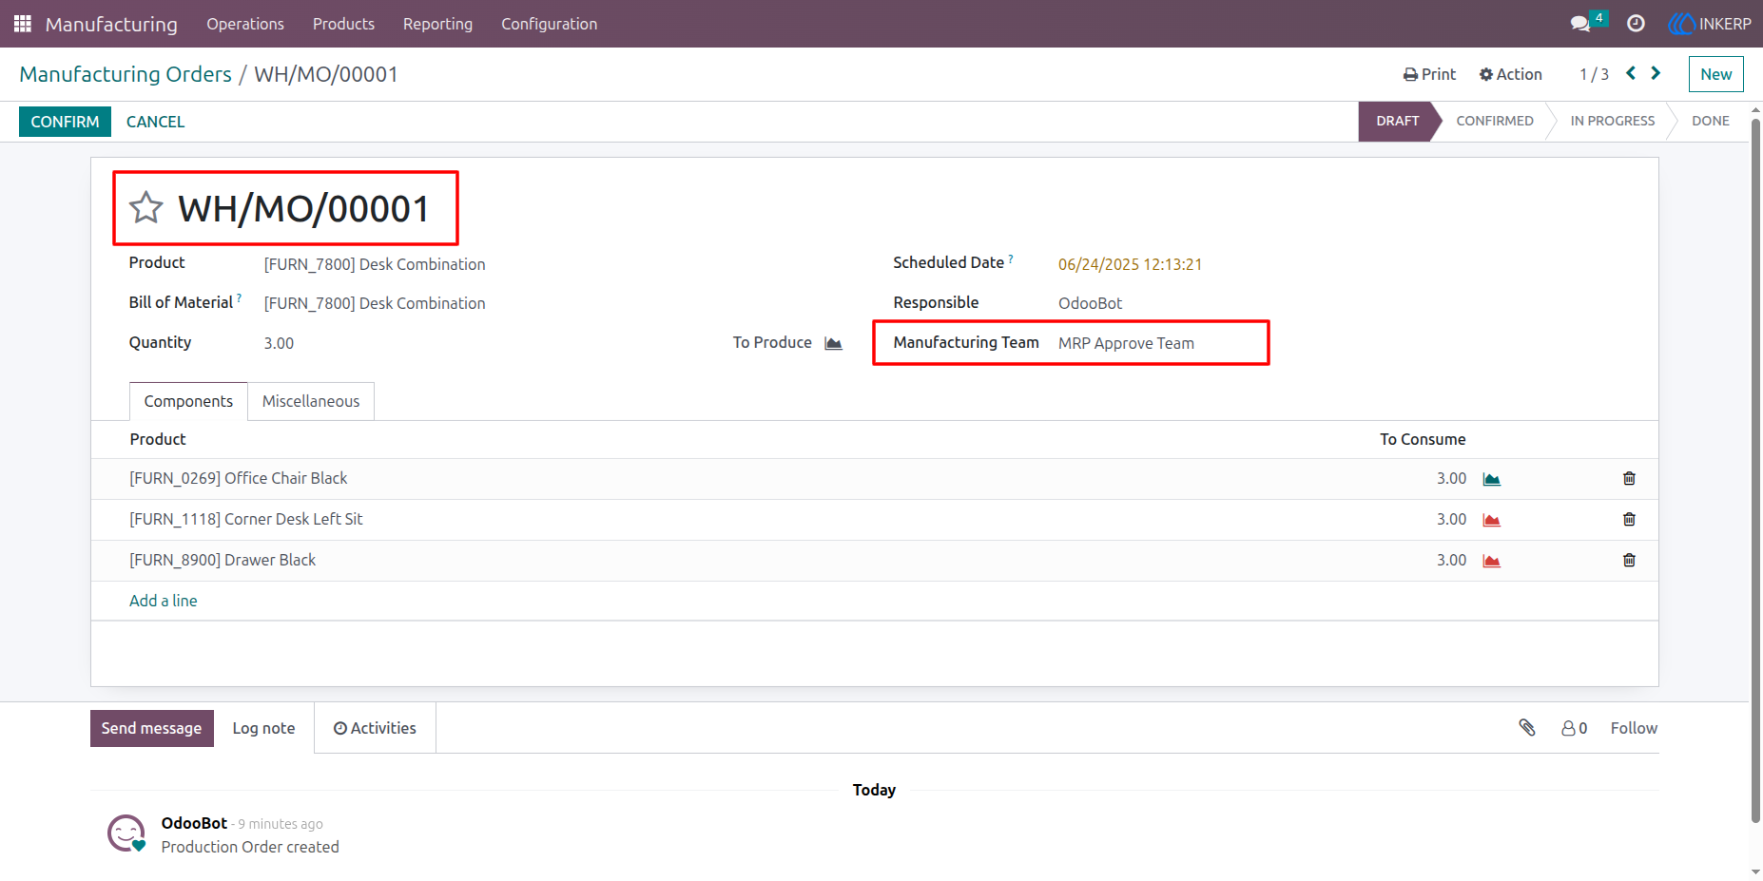The image size is (1763, 881).
Task: Follow this manufacturing order
Action: [1634, 728]
